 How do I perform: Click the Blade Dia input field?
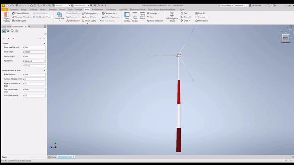(x=35, y=74)
